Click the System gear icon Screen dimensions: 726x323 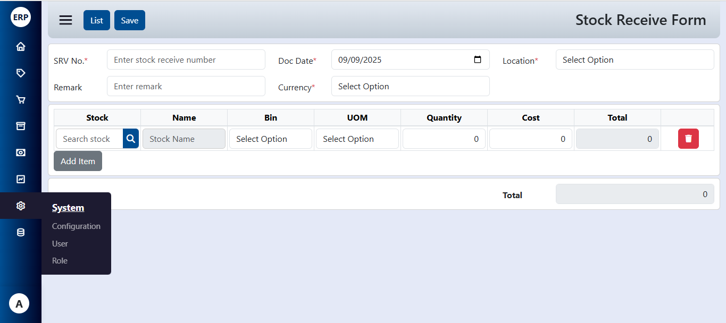[x=21, y=206]
